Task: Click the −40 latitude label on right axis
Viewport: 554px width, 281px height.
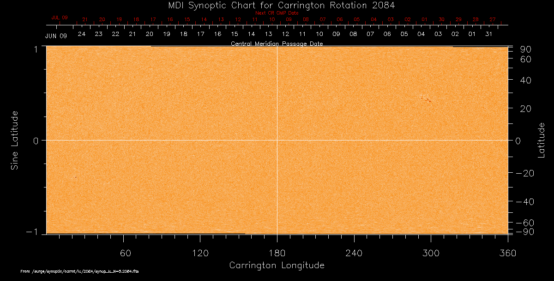Action: 524,202
